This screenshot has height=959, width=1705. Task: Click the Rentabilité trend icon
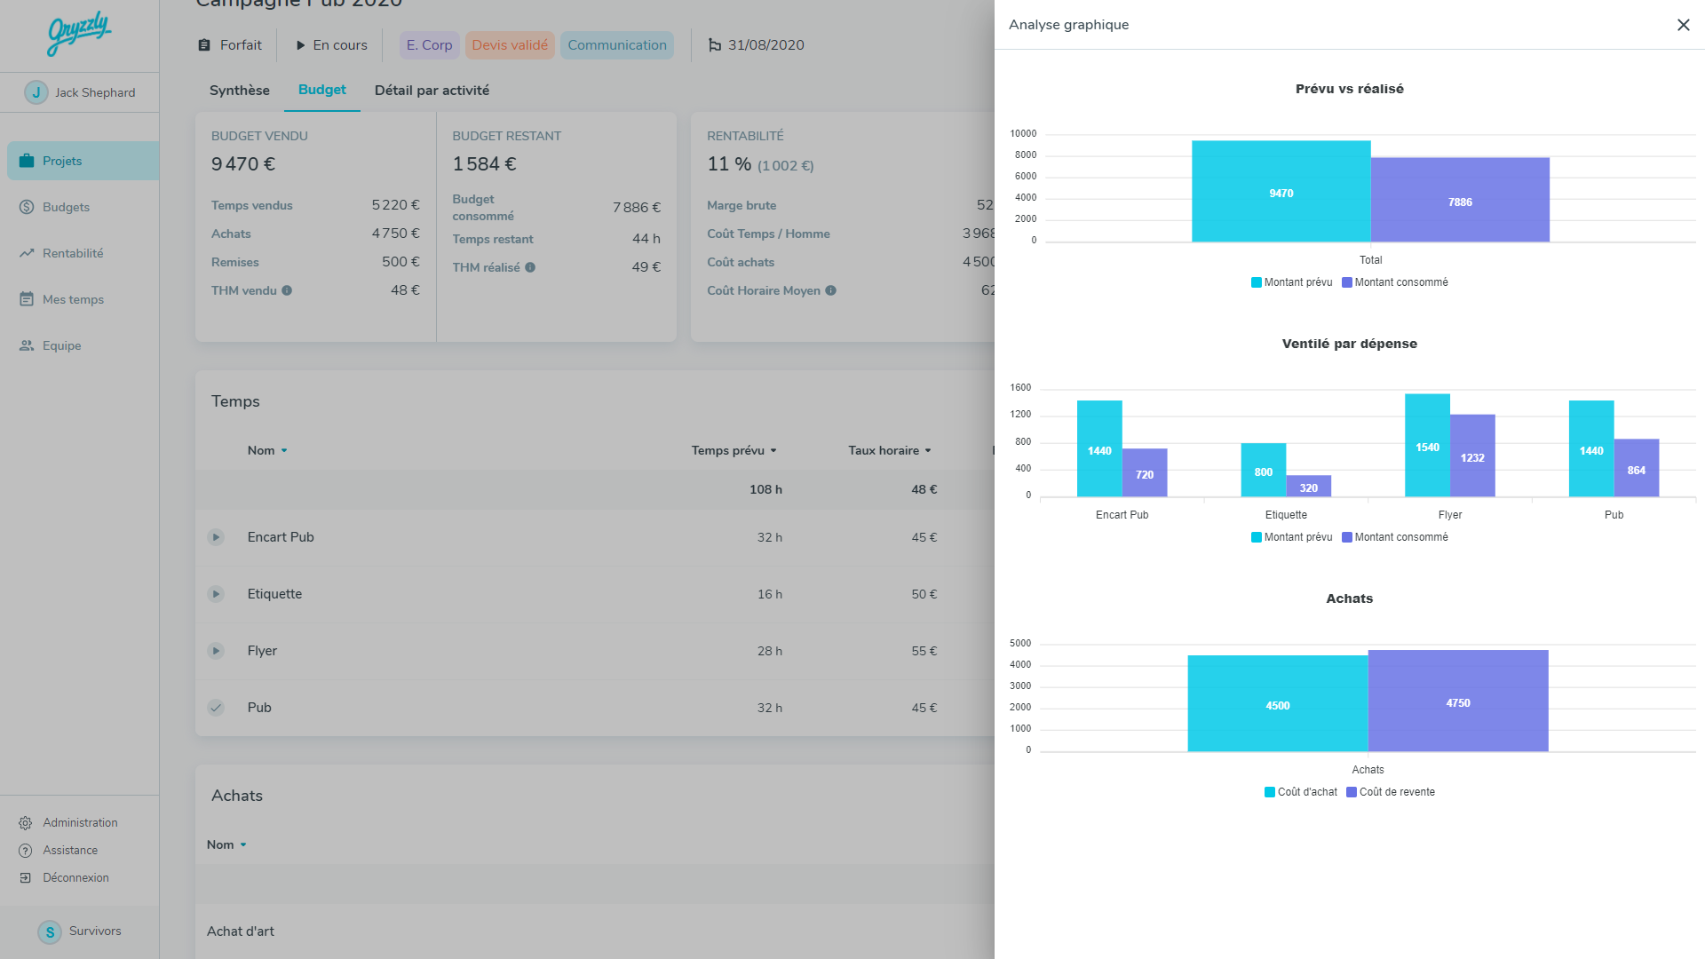pos(27,253)
